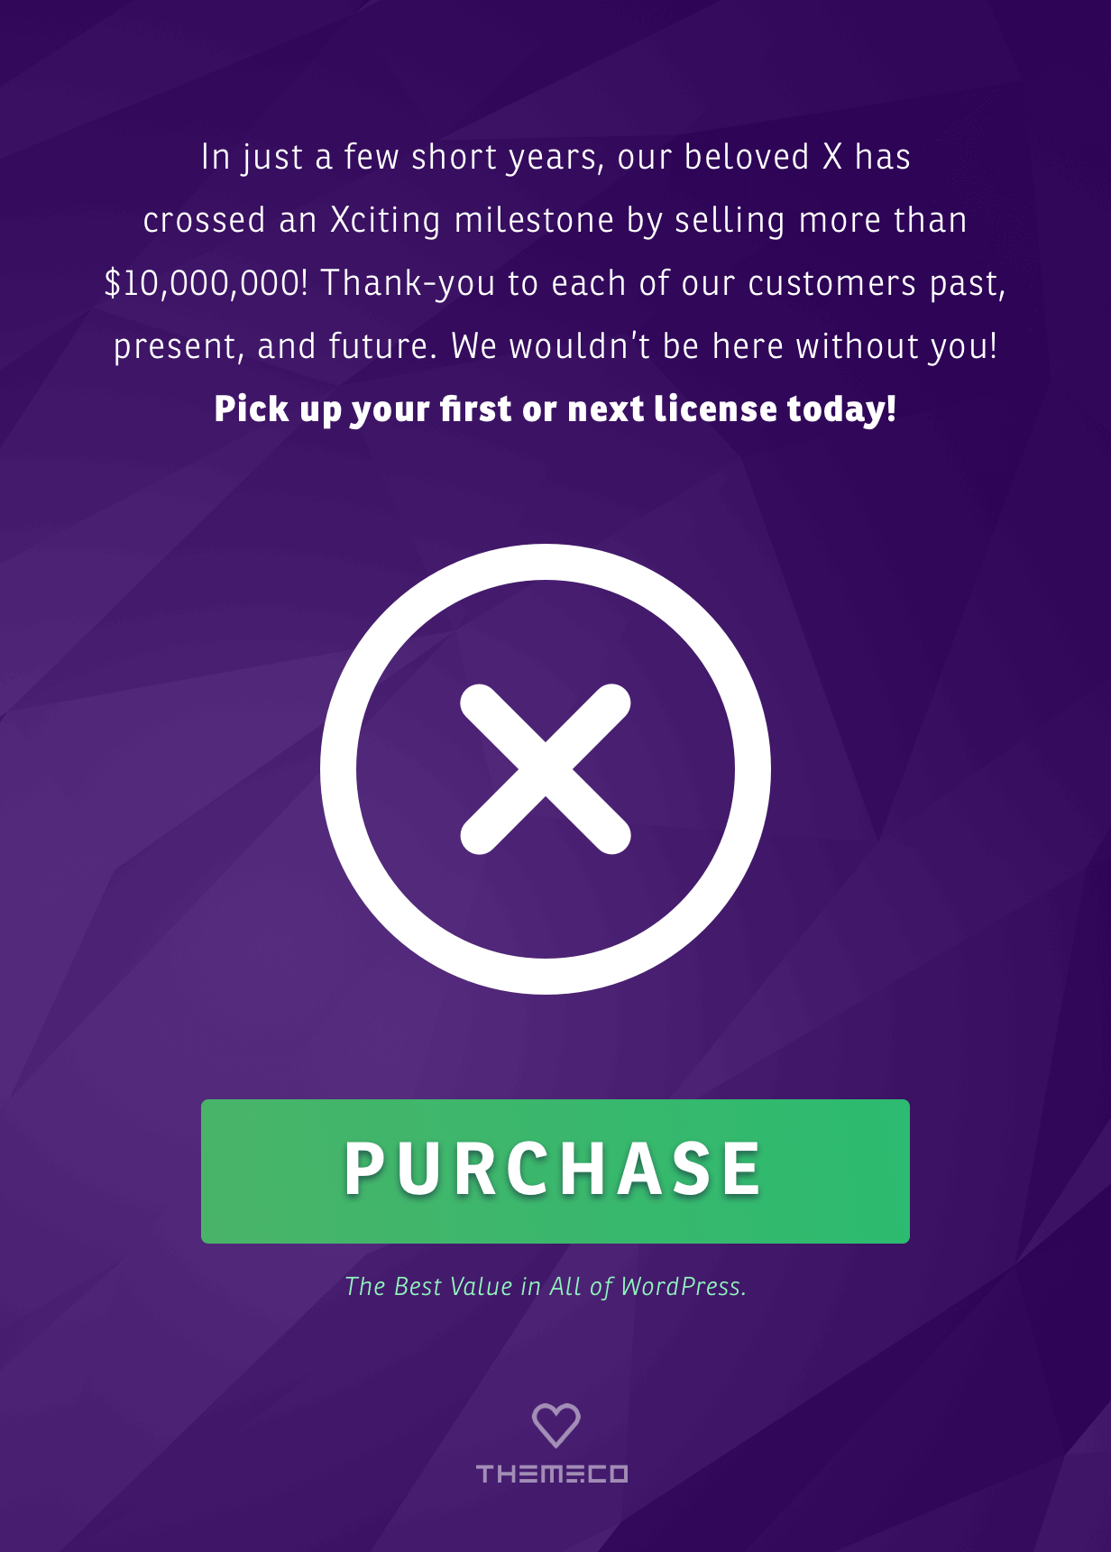Viewport: 1111px width, 1552px height.
Task: Click the X inside the circular emblem
Action: [545, 767]
